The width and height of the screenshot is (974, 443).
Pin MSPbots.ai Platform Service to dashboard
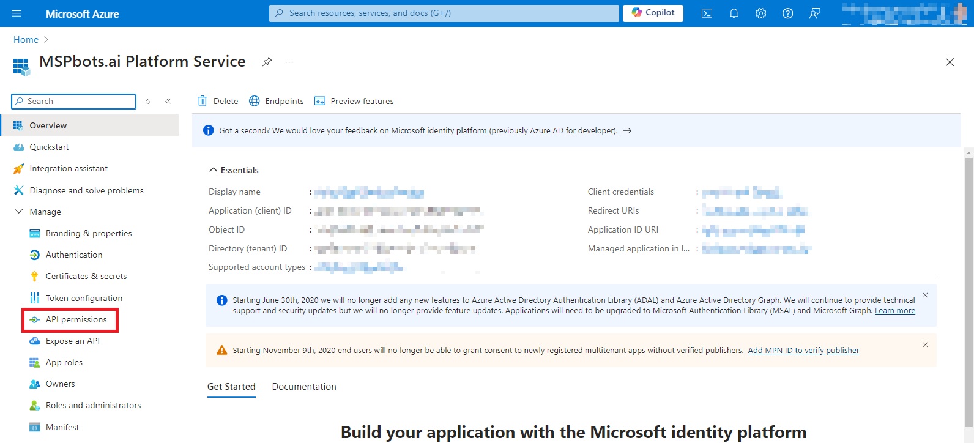(x=267, y=62)
